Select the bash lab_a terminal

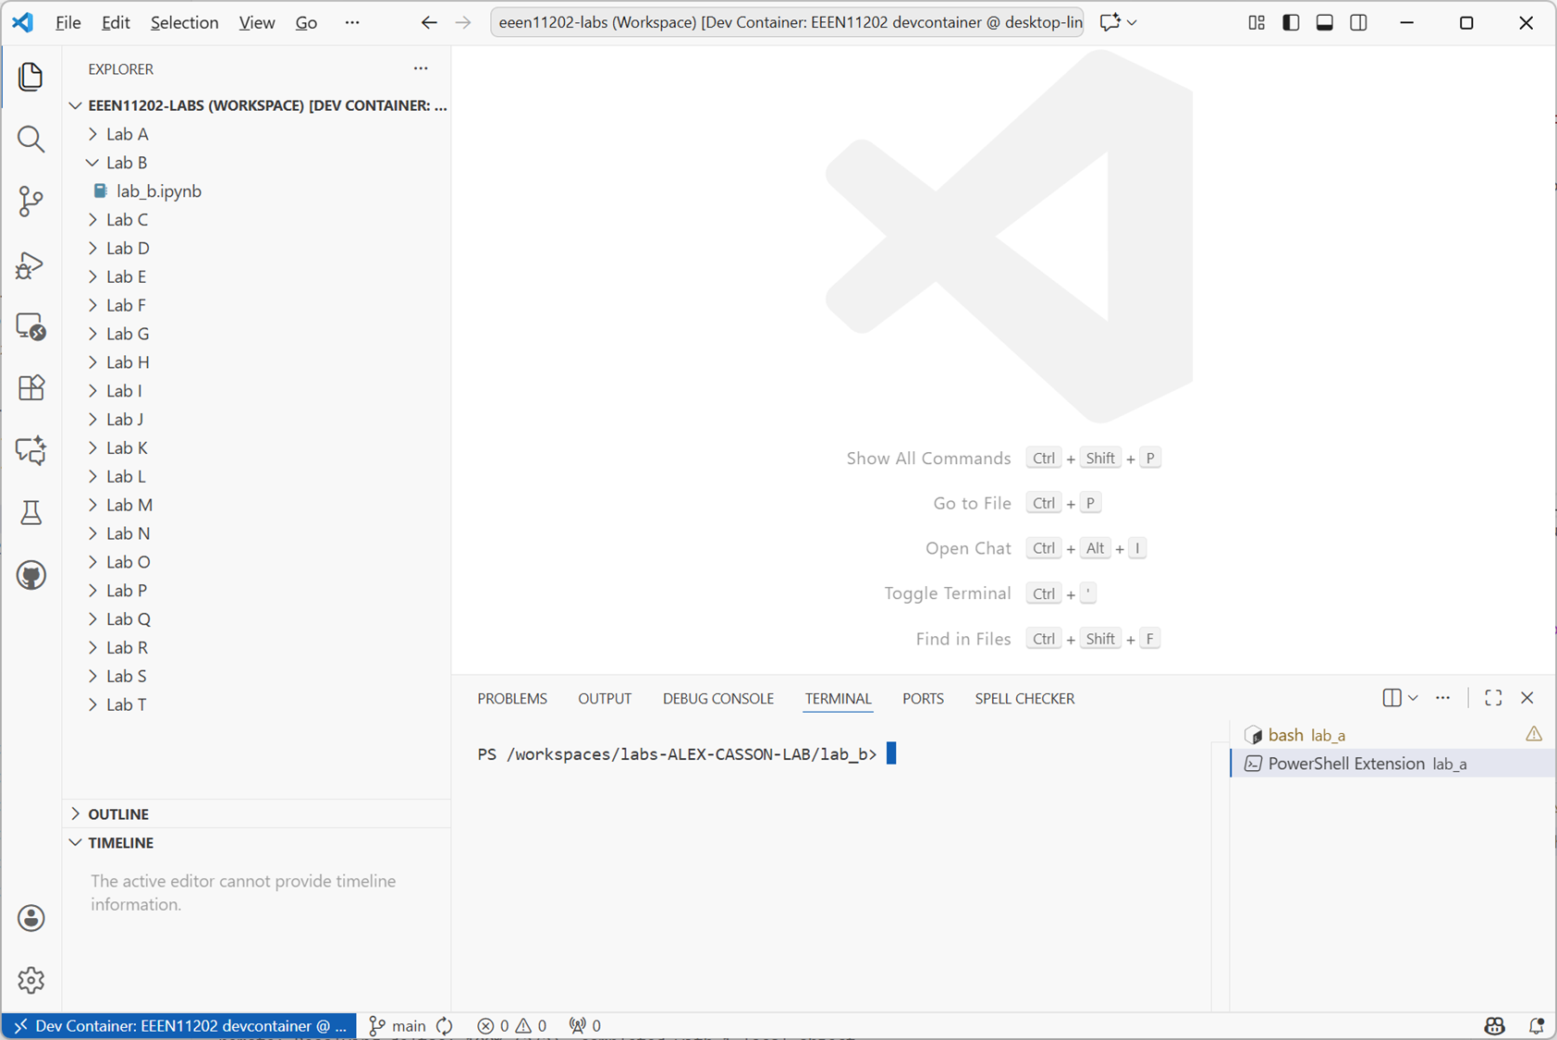(1306, 735)
